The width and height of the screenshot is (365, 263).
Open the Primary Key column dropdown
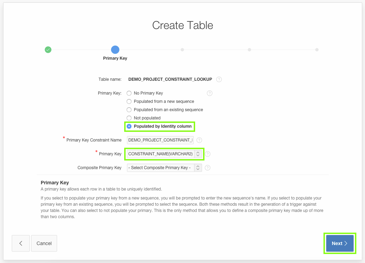(164, 154)
